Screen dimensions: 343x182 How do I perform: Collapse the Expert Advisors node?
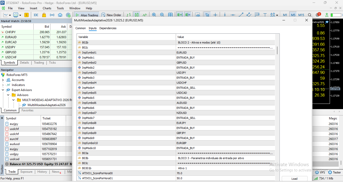[x=3, y=90]
